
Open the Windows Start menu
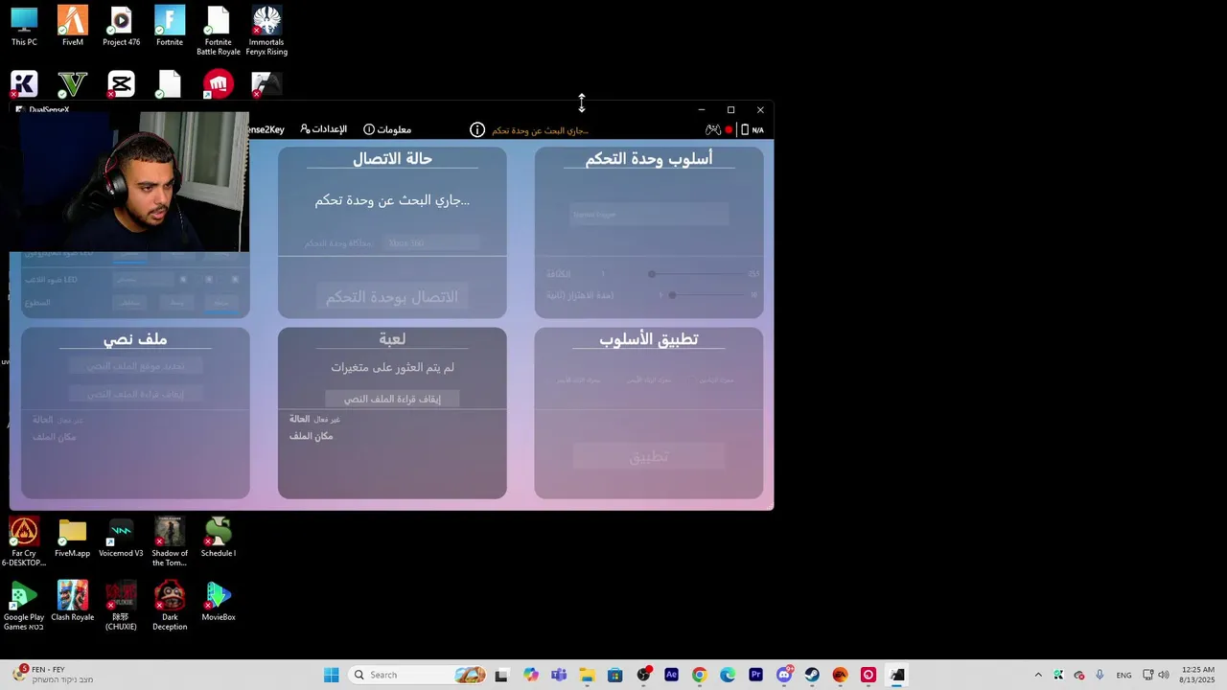pyautogui.click(x=332, y=675)
